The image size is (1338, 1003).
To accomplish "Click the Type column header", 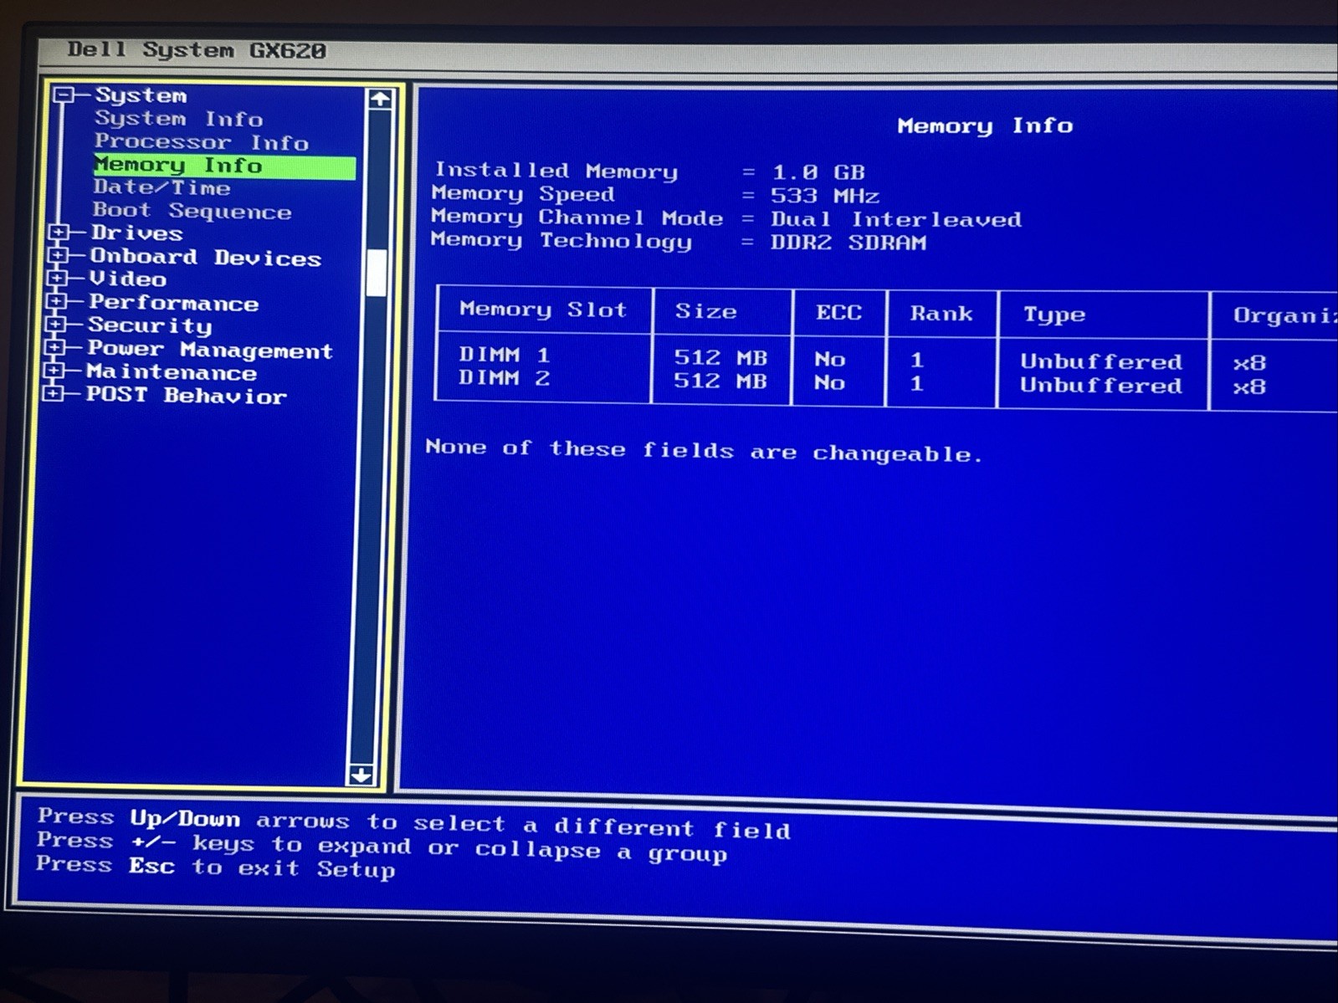I will [1054, 315].
